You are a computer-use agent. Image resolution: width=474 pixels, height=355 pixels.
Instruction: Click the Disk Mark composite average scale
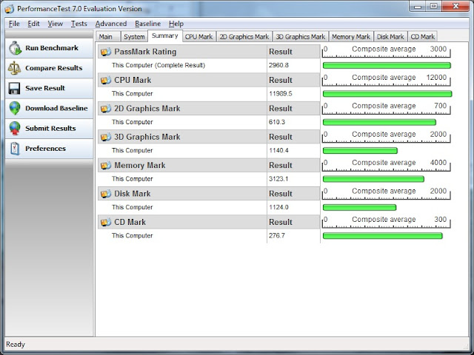386,194
